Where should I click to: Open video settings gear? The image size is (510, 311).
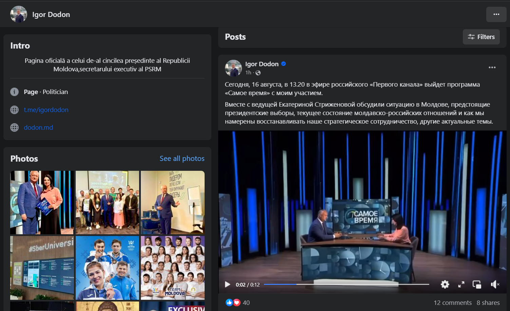(445, 285)
